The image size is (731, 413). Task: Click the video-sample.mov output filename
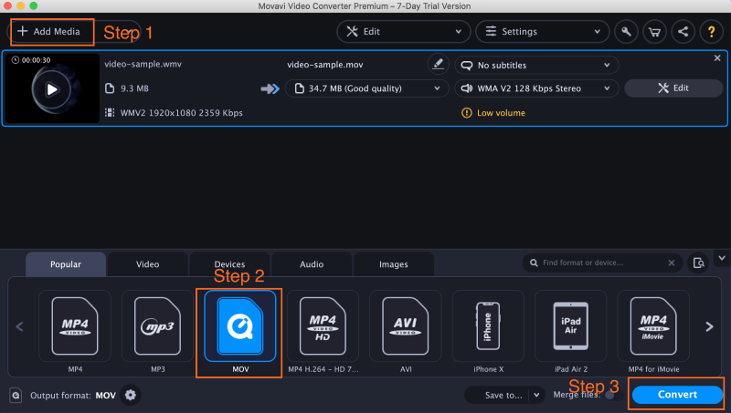click(325, 65)
